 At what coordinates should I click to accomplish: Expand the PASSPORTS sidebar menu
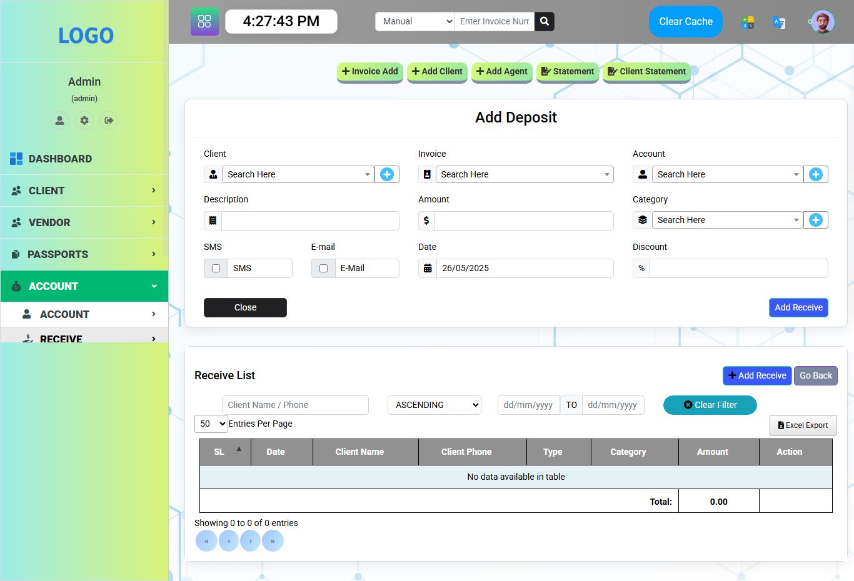(x=84, y=254)
